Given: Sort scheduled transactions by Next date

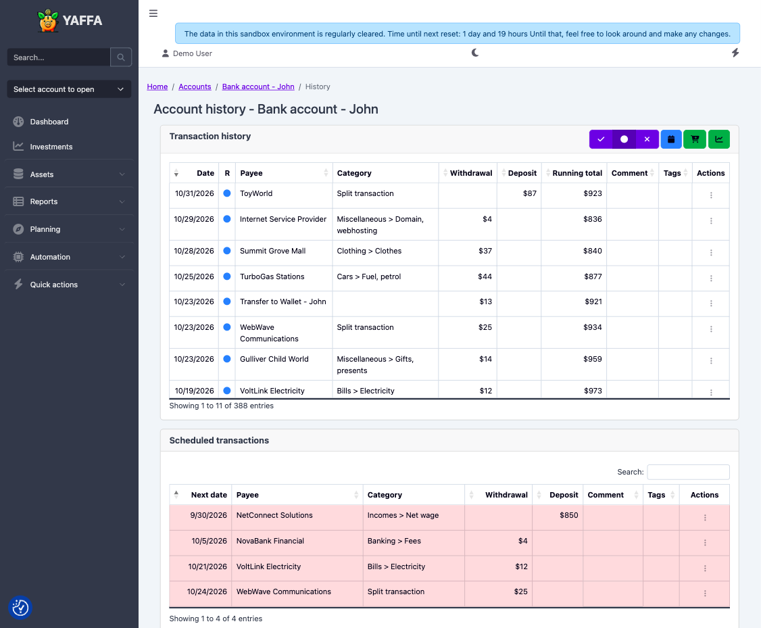Looking at the screenshot, I should pyautogui.click(x=201, y=495).
